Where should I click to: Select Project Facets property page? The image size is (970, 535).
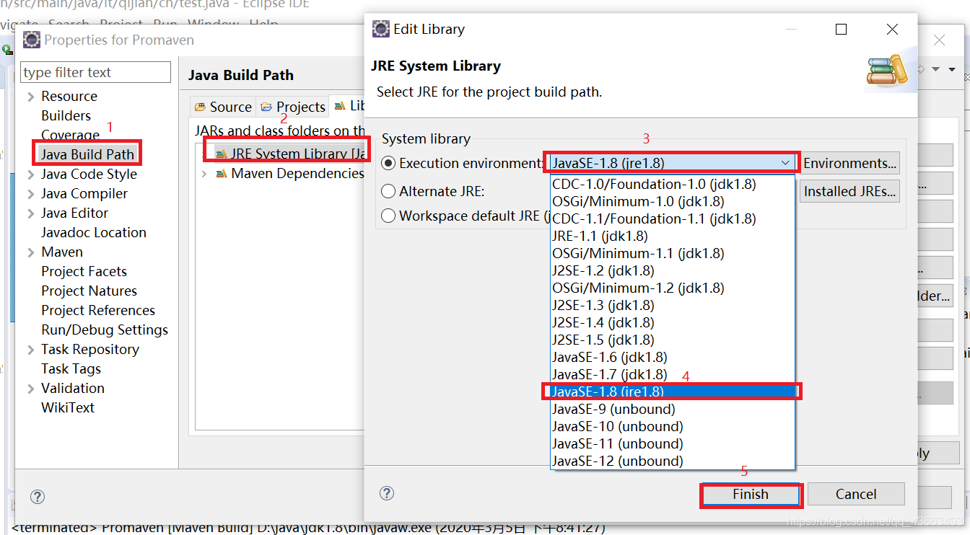[84, 271]
